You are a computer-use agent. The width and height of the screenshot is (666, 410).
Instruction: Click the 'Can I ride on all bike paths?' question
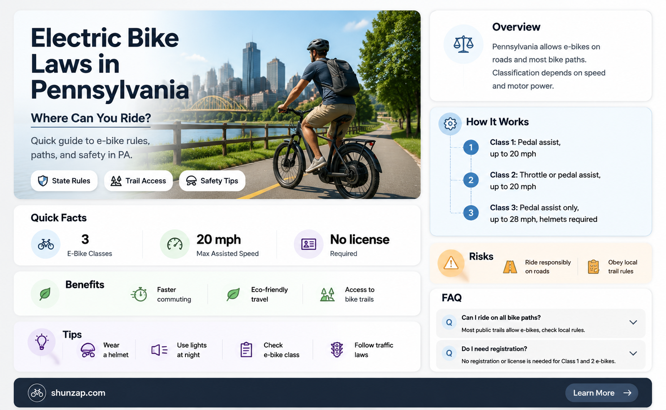click(501, 317)
